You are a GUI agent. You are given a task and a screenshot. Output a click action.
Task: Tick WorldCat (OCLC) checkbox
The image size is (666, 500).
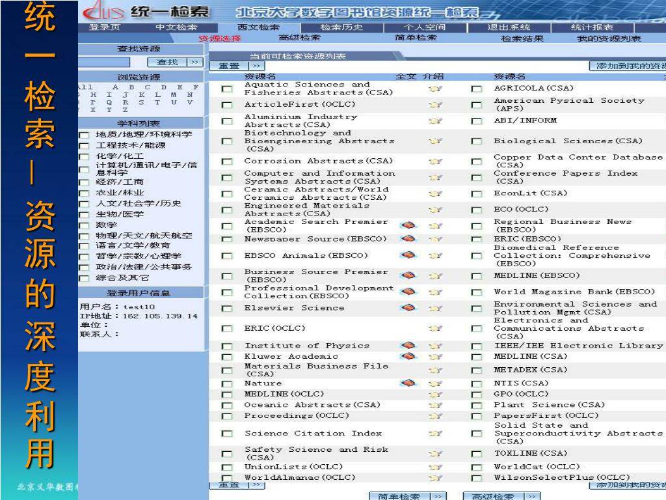point(477,467)
